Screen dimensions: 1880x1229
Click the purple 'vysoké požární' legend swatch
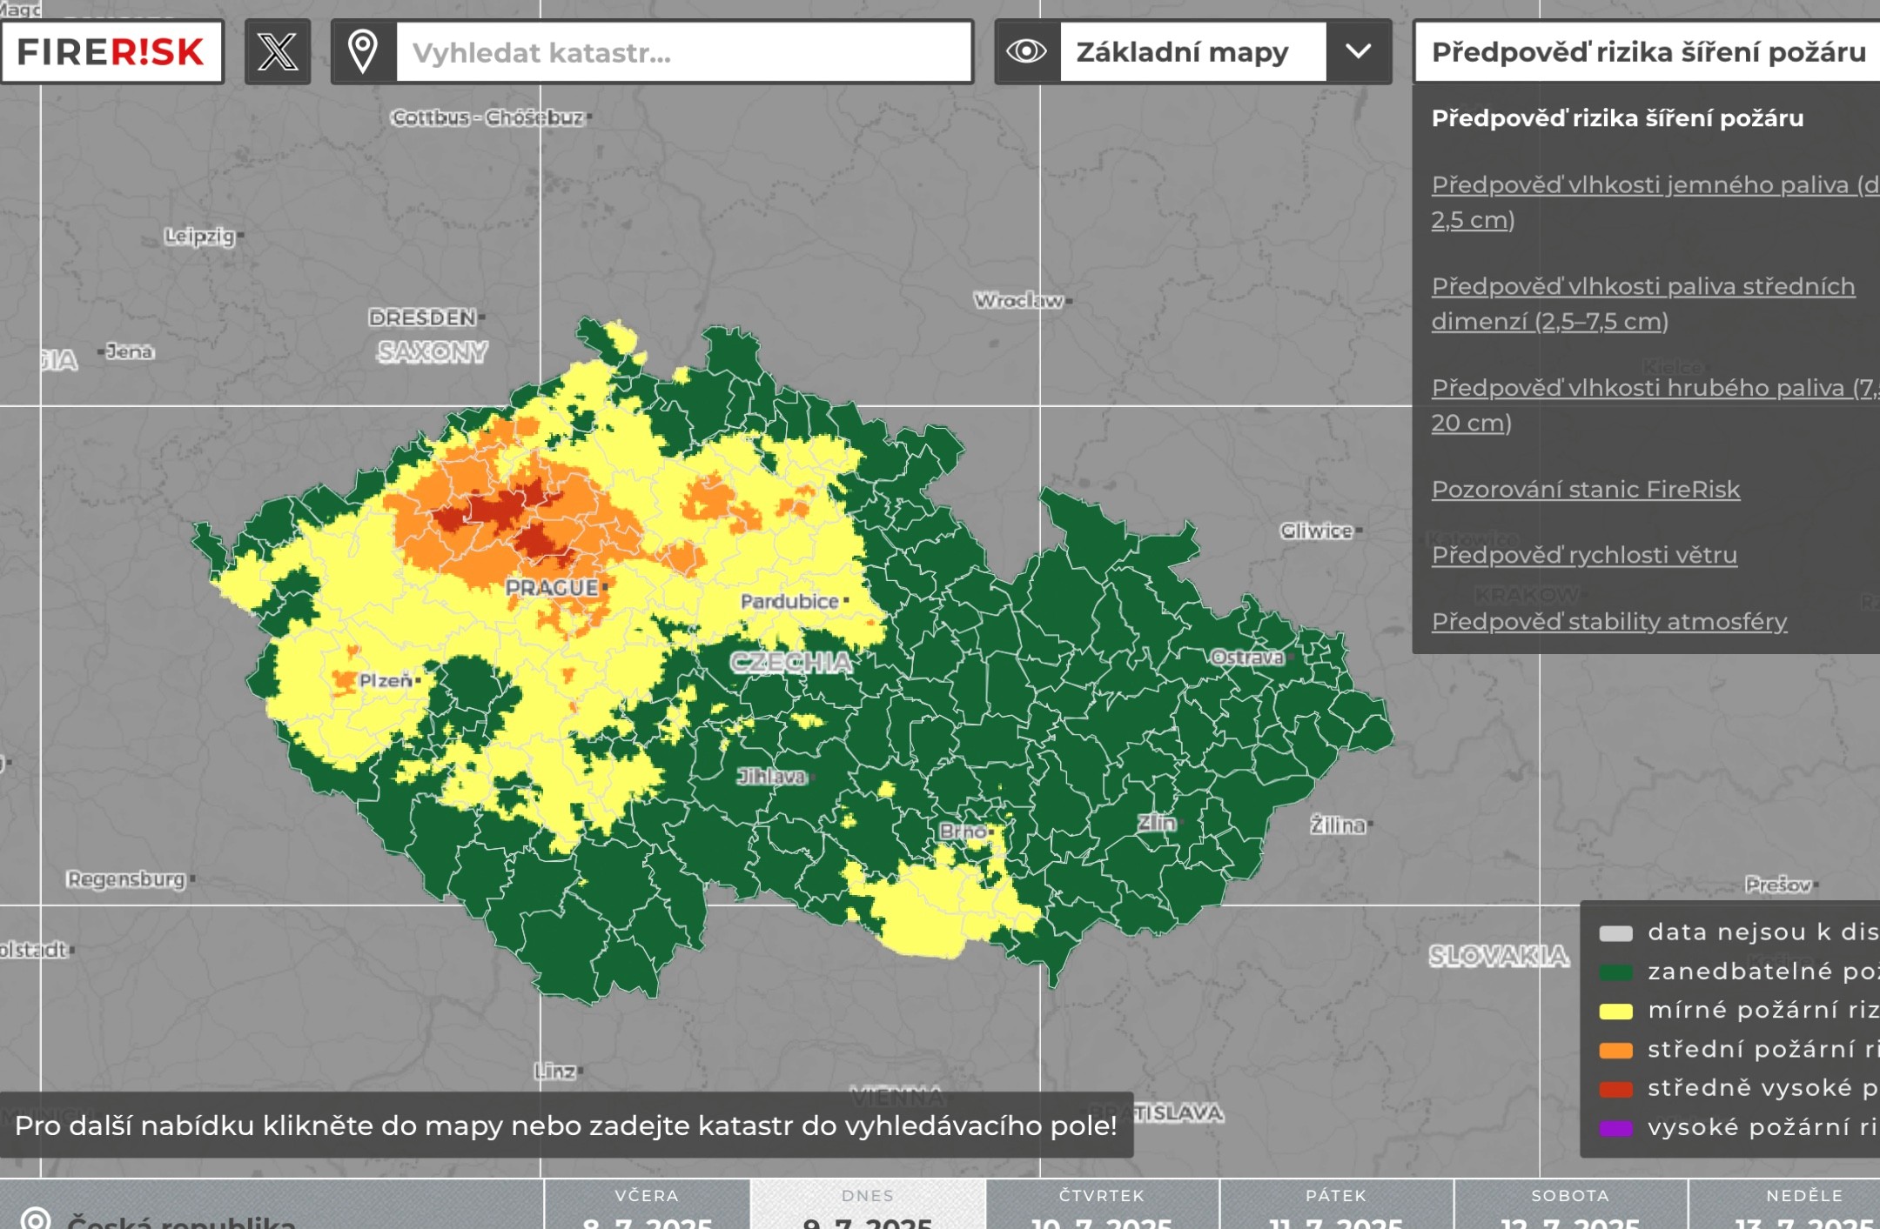coord(1615,1129)
